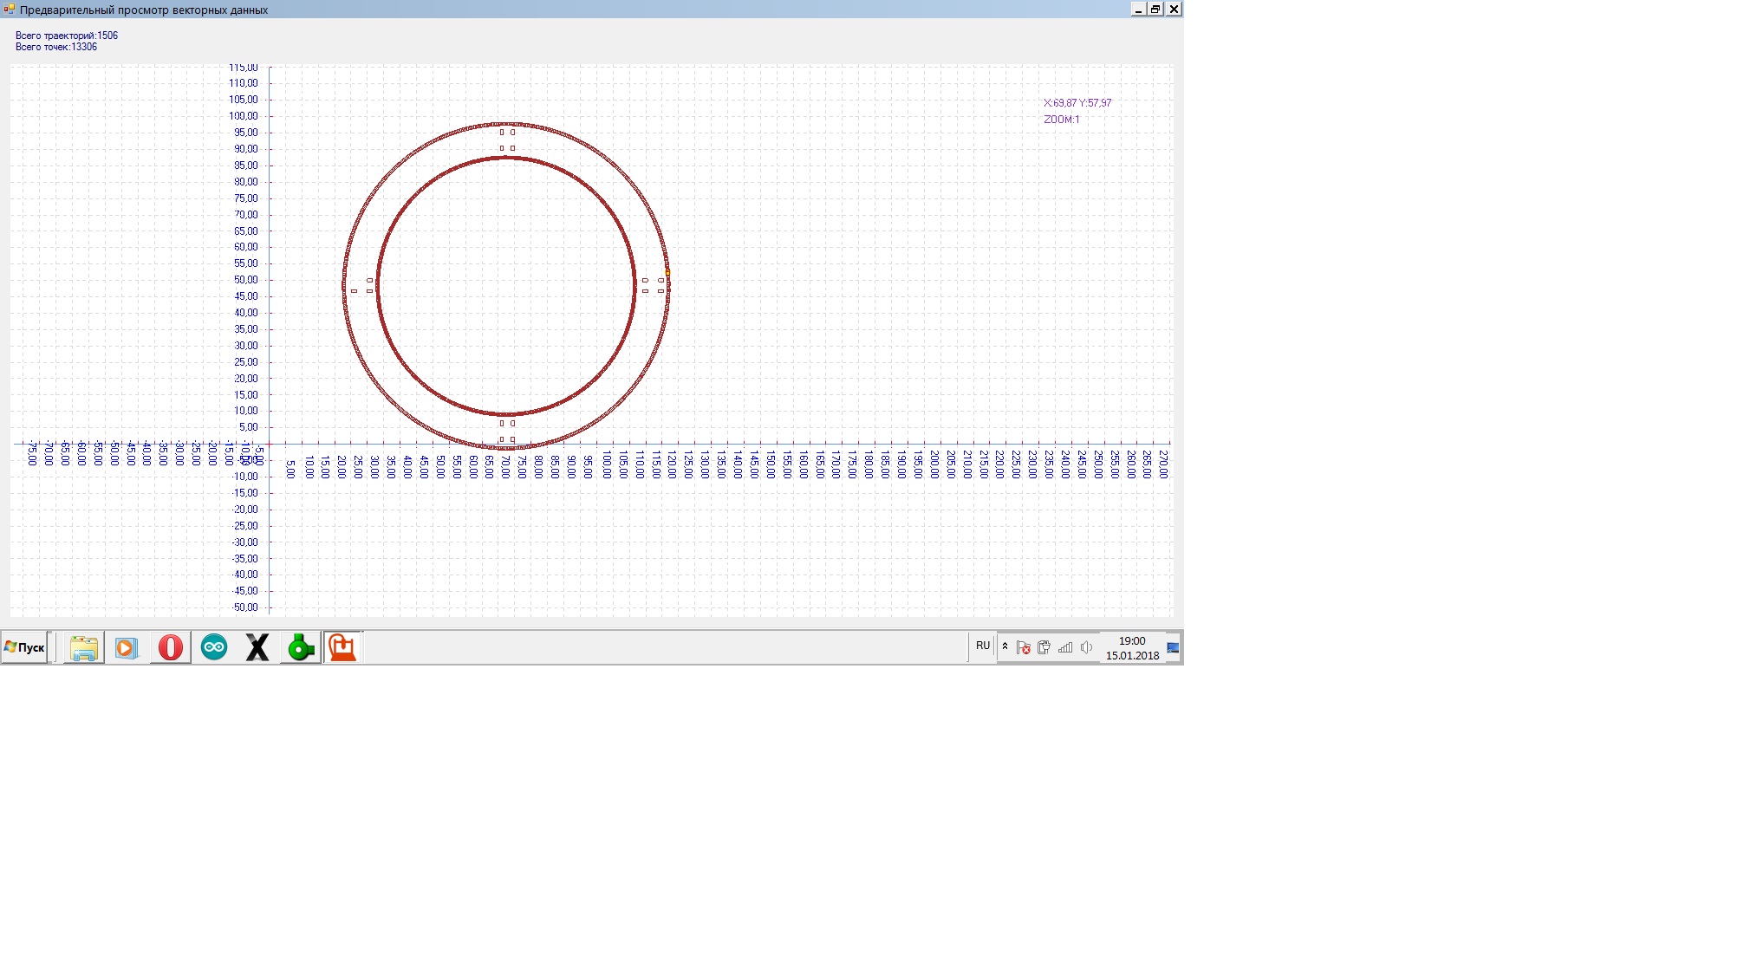The width and height of the screenshot is (1744, 974).
Task: Click the Action Center flag icon
Action: click(1024, 647)
